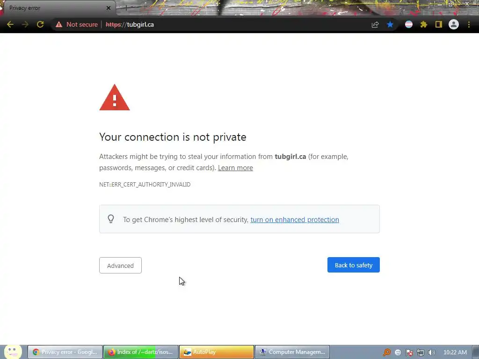This screenshot has height=359, width=479.
Task: Open the network connection tray icon
Action: coord(421,352)
